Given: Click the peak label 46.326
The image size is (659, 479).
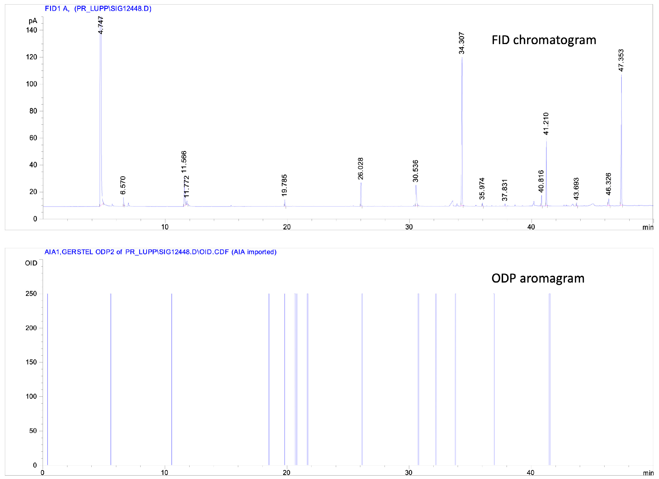Looking at the screenshot, I should [x=609, y=184].
